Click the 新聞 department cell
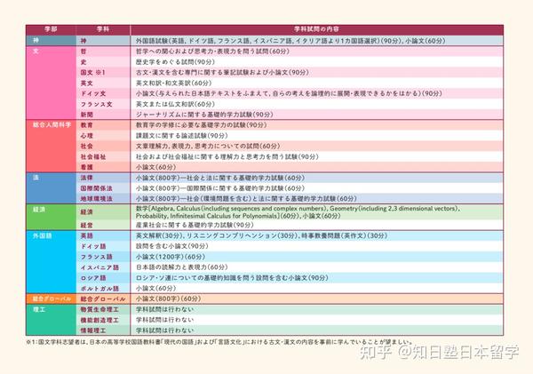The width and height of the screenshot is (533, 374). click(87, 115)
